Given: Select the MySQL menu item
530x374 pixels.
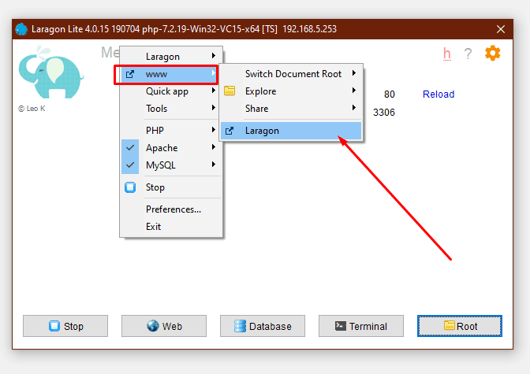Looking at the screenshot, I should click(171, 165).
